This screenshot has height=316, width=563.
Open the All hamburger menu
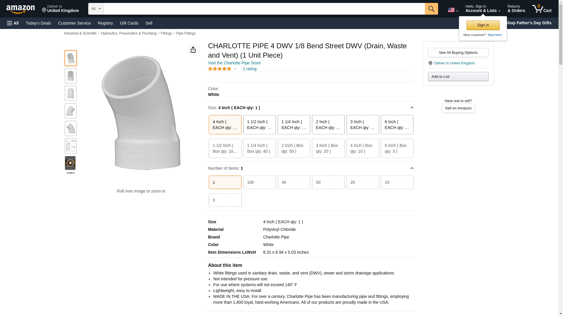click(x=13, y=23)
